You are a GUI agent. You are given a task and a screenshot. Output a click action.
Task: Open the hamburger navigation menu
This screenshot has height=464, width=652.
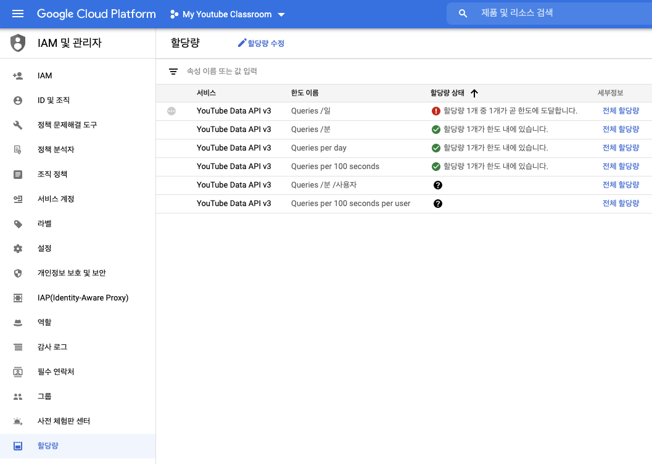pyautogui.click(x=18, y=14)
